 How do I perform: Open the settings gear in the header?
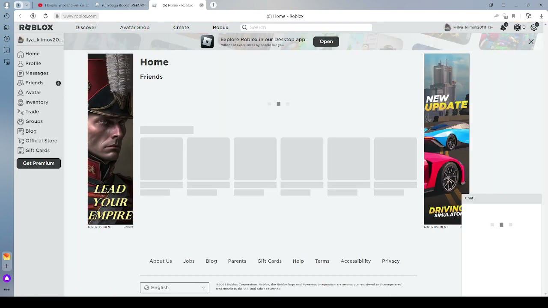(534, 27)
